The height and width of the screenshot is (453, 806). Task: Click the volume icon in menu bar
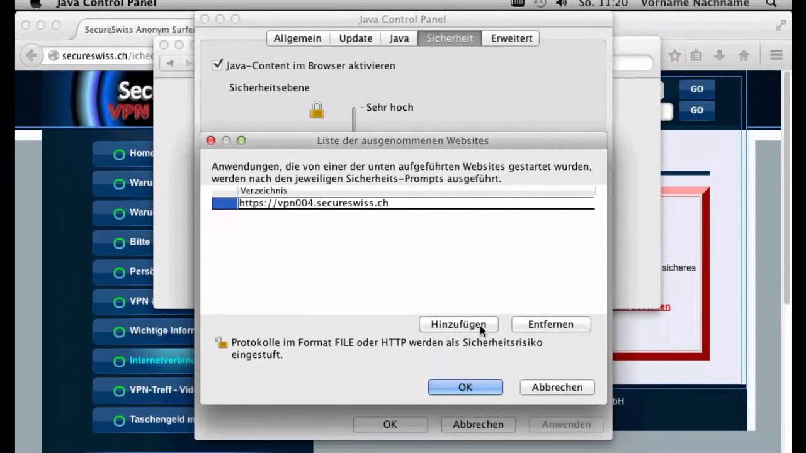[x=561, y=3]
